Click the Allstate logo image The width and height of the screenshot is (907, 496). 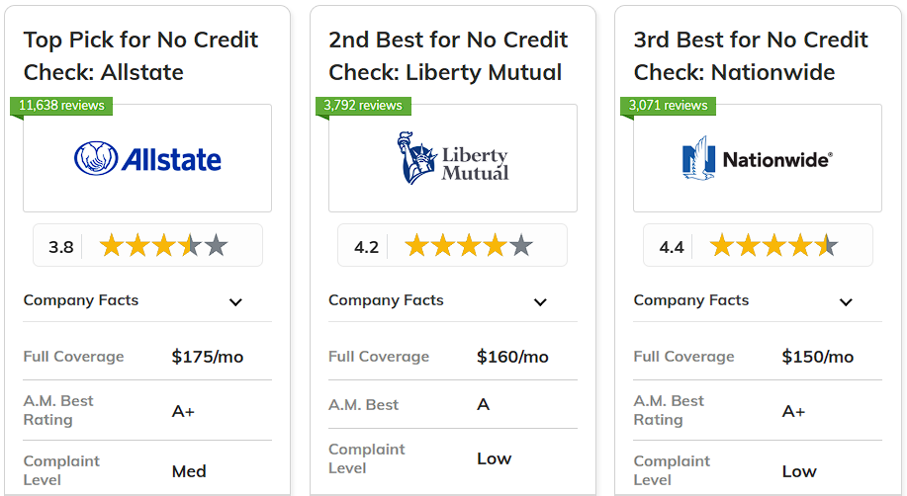(x=147, y=158)
